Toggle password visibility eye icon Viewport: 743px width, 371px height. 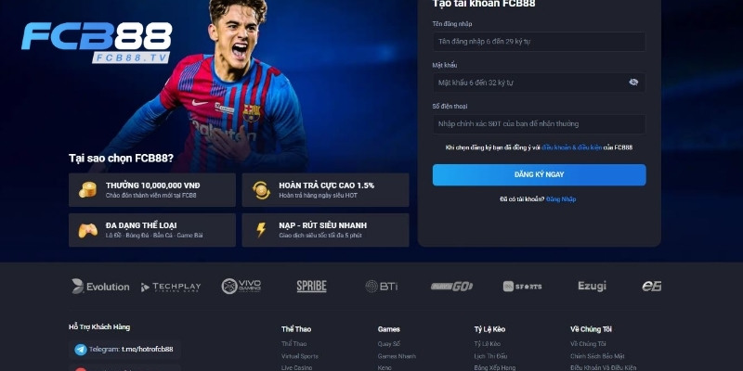[x=633, y=83]
